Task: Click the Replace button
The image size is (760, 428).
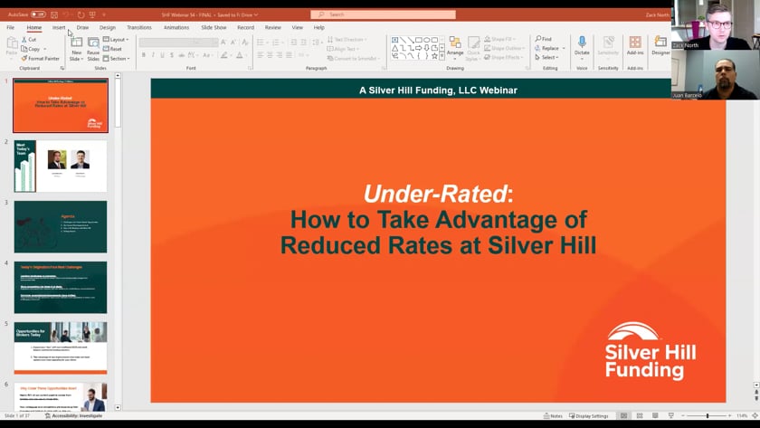Action: point(547,48)
